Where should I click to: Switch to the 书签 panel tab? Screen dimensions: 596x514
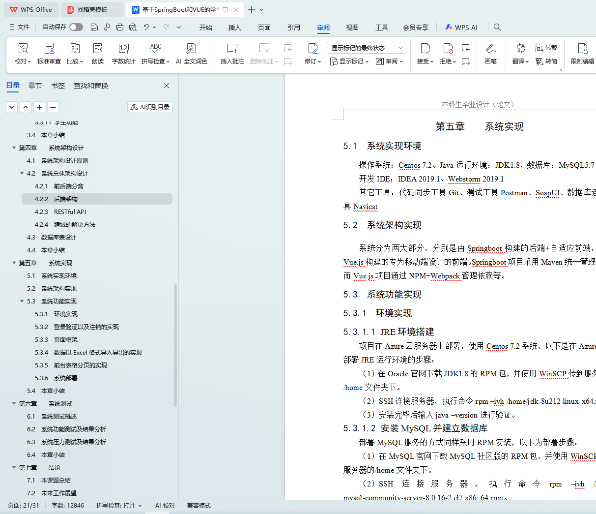(58, 86)
